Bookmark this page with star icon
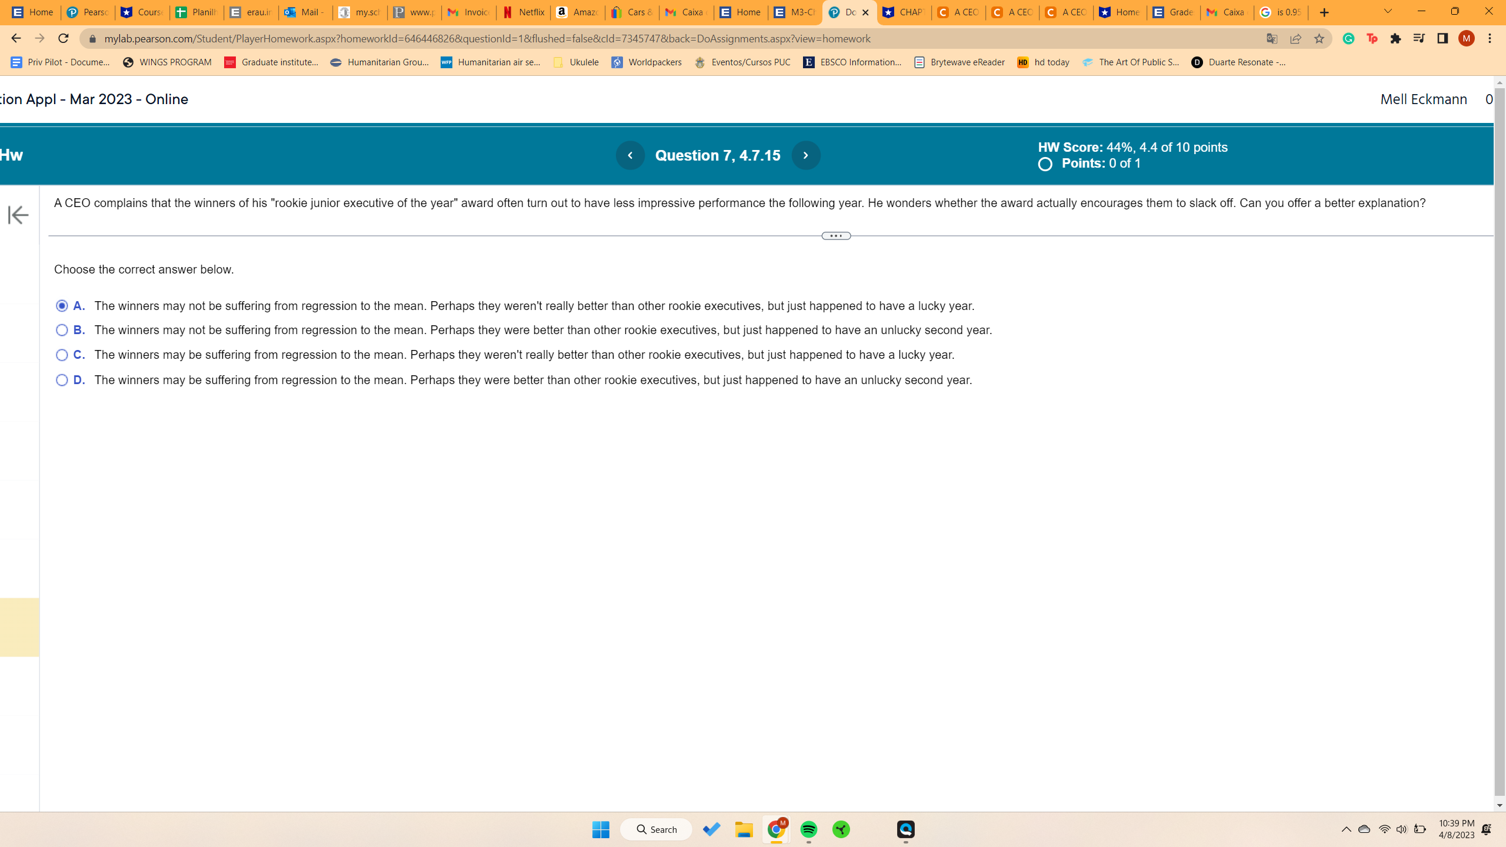 pyautogui.click(x=1319, y=38)
